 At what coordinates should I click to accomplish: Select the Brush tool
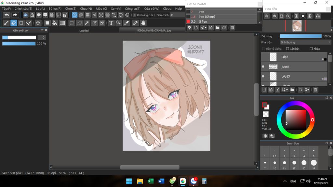(6, 23)
